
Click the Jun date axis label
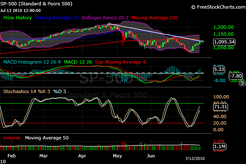[x=151, y=156]
